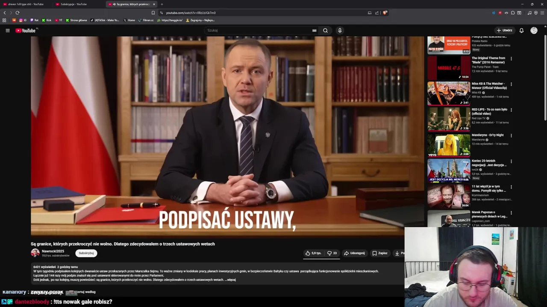Open the Brave Shields lion icon
The height and width of the screenshot is (307, 547).
385,13
